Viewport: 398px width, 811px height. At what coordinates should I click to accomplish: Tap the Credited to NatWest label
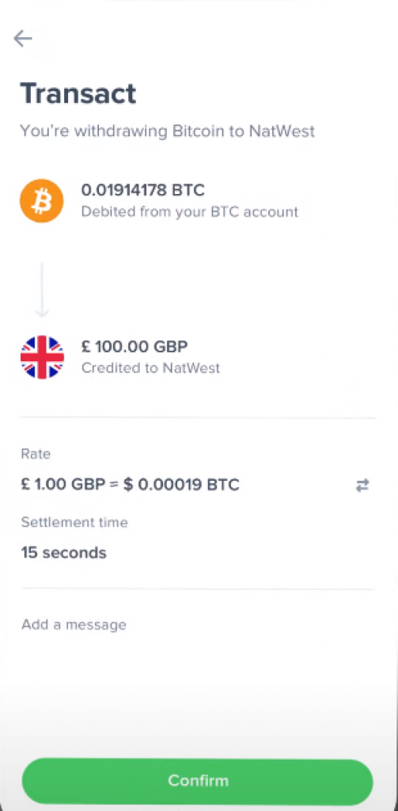coord(150,367)
